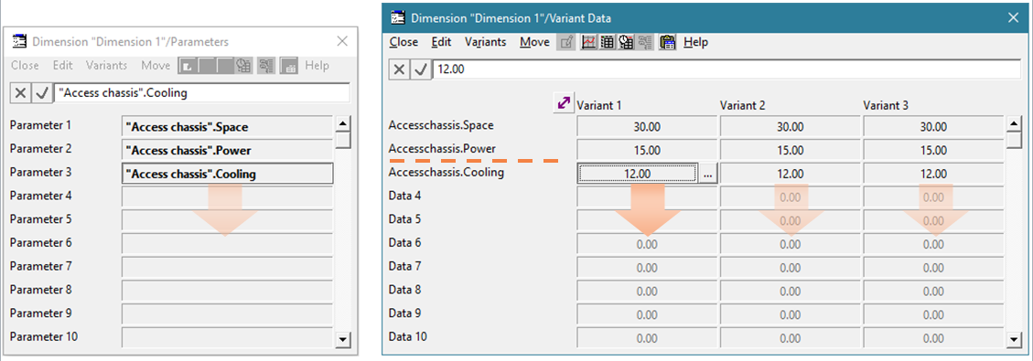Confirm the 12.00 entry with the checkmark
The width and height of the screenshot is (1033, 361).
coord(420,69)
